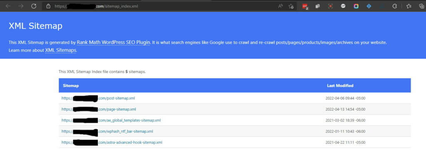Image resolution: width=426 pixels, height=167 pixels.
Task: Open the post-sitemap.xml link
Action: (x=98, y=98)
